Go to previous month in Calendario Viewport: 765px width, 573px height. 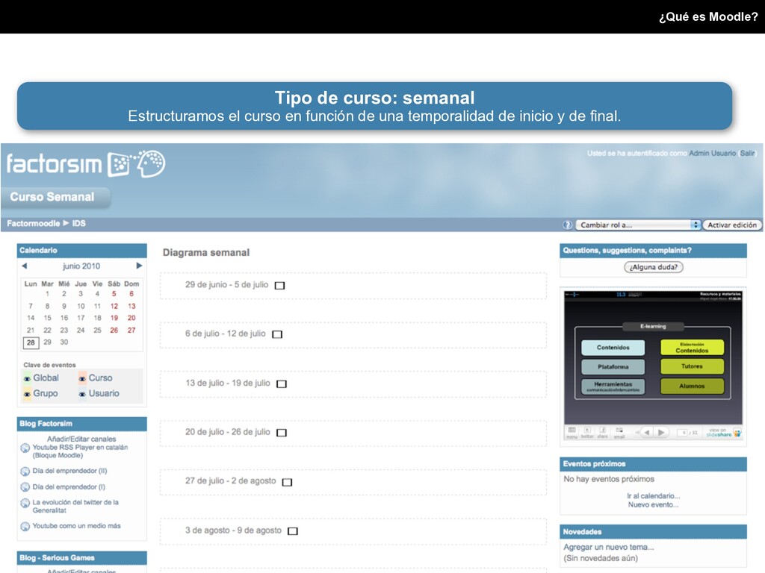pyautogui.click(x=25, y=266)
